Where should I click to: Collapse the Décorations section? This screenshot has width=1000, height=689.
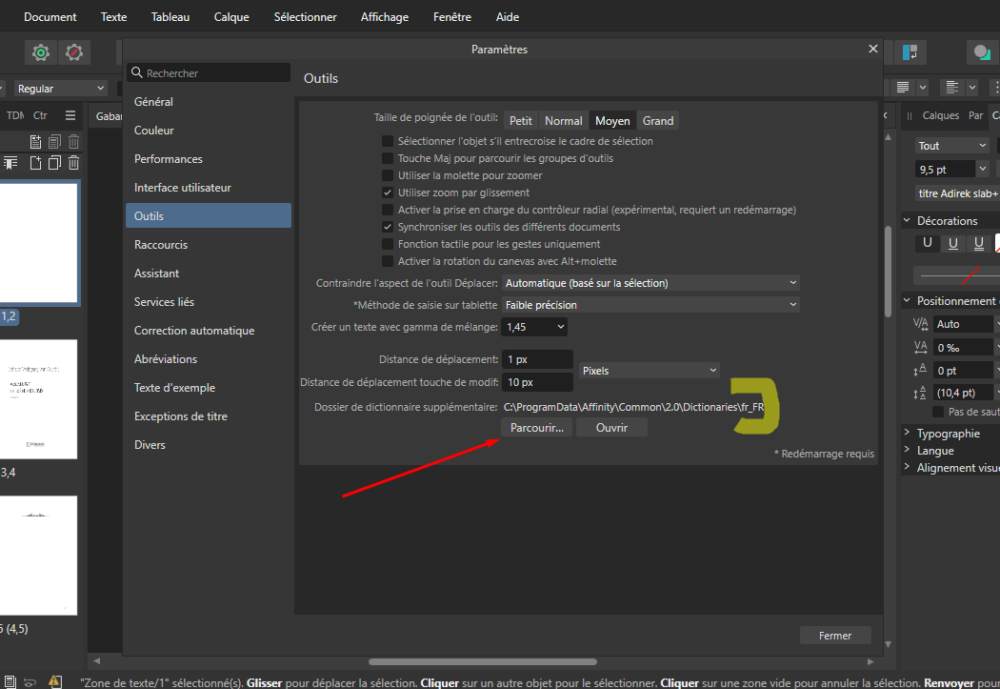coord(907,220)
